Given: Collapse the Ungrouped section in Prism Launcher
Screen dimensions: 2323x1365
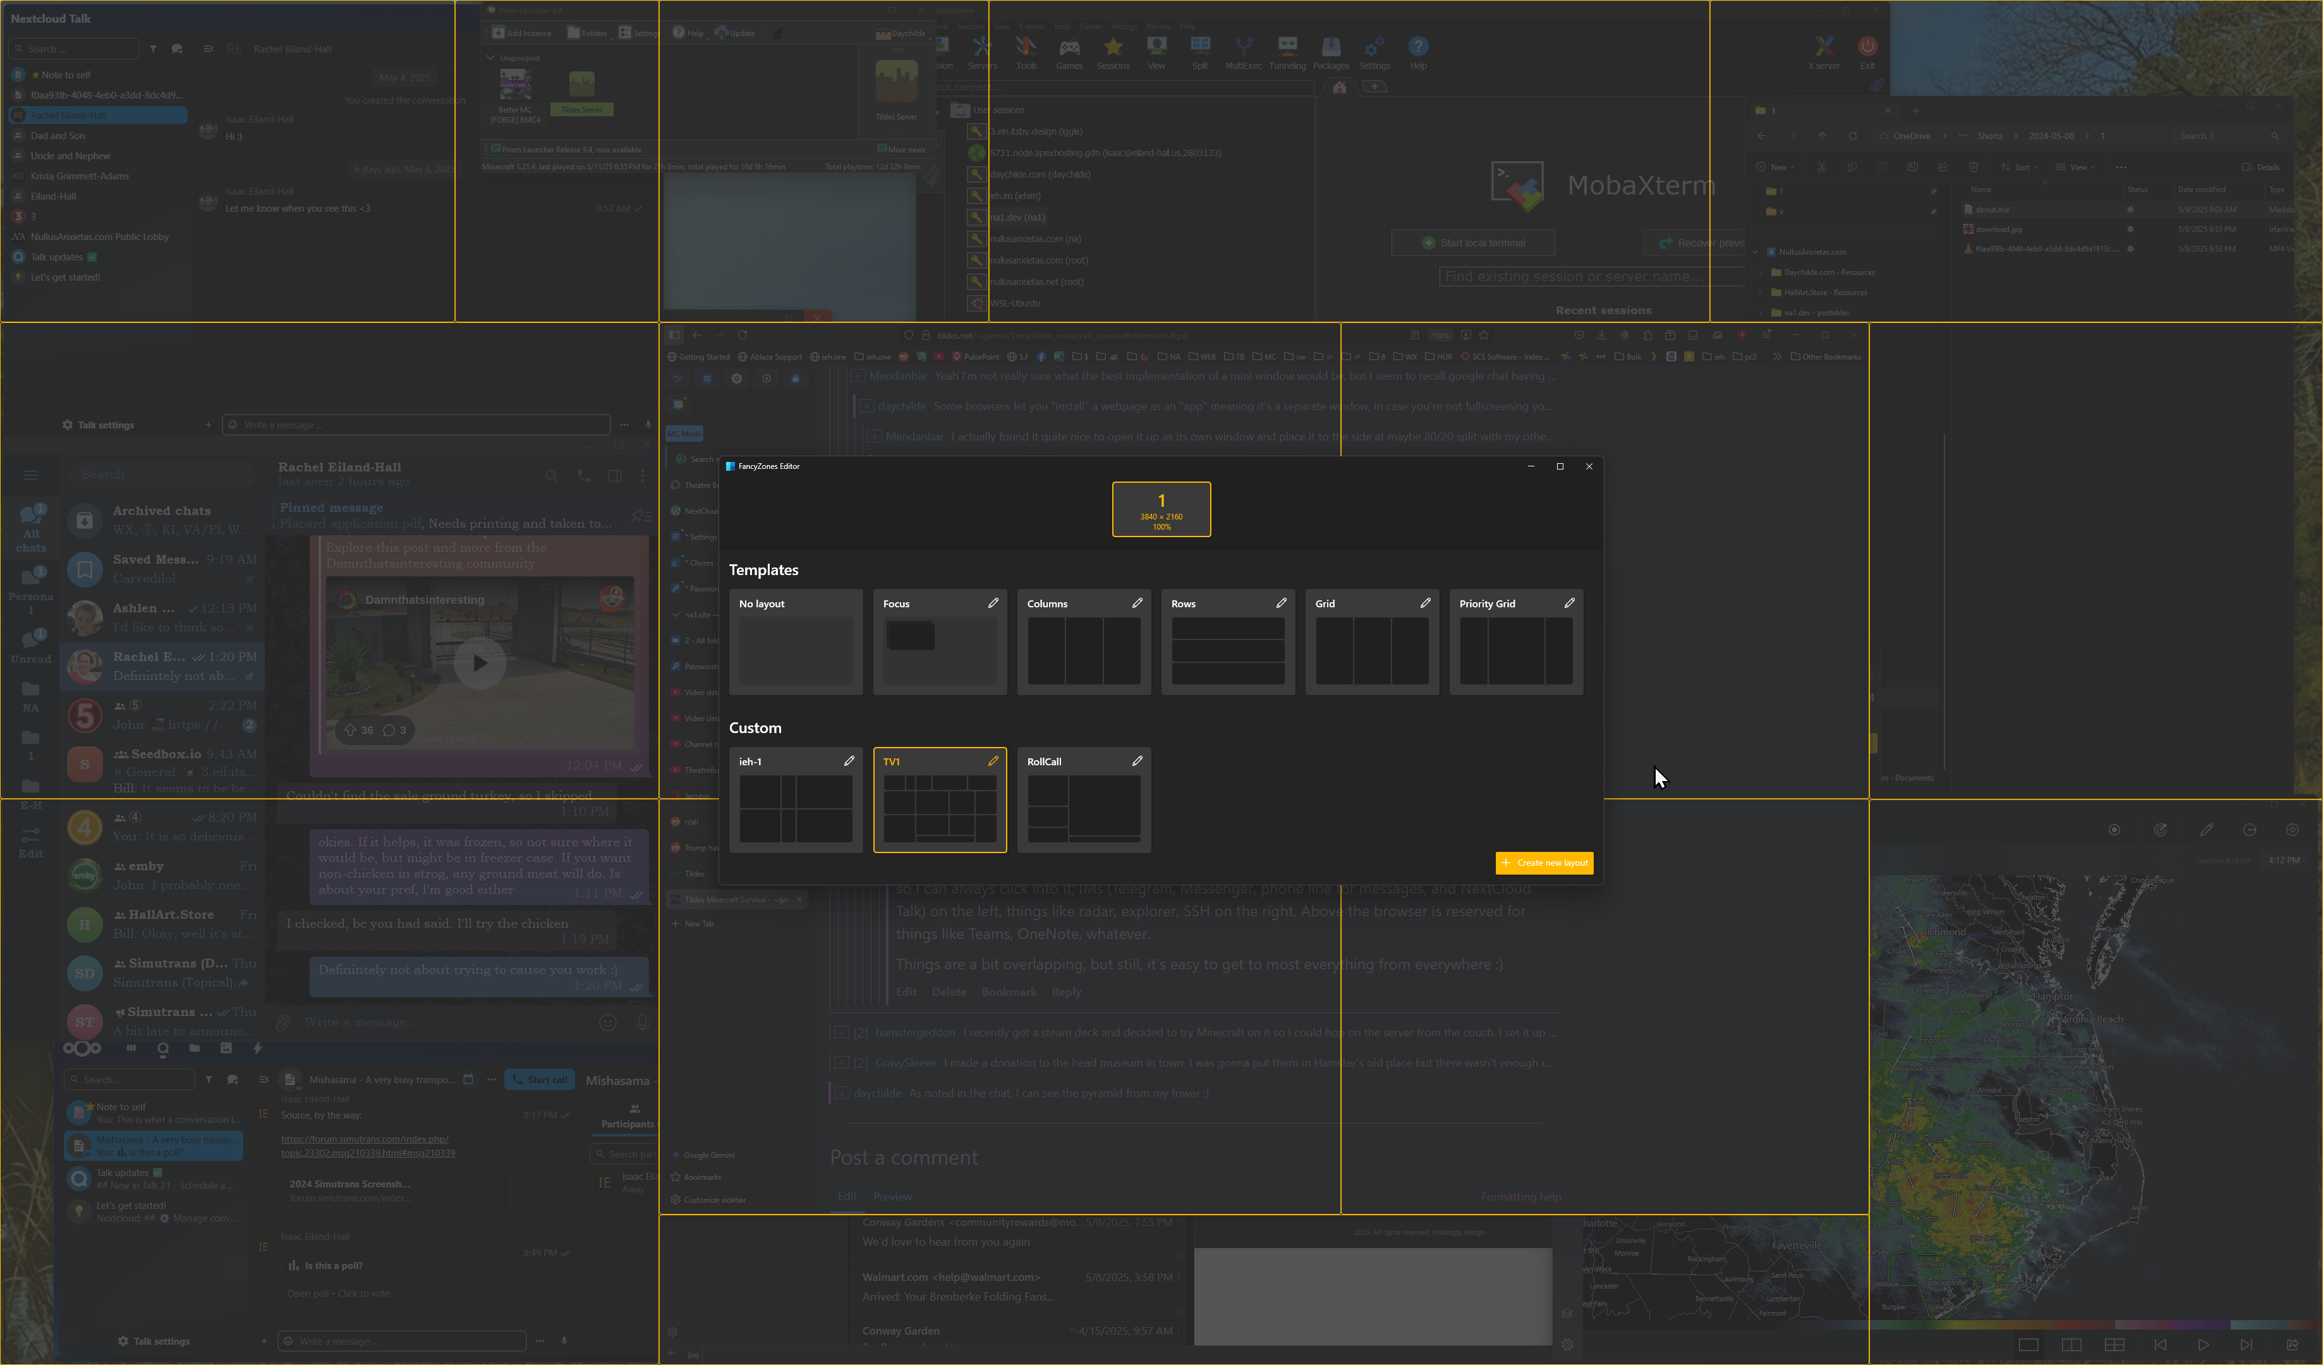Looking at the screenshot, I should click(x=490, y=57).
